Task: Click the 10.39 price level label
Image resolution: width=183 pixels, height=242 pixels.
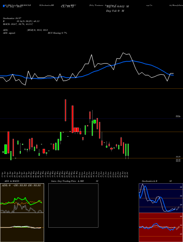Action: click(178, 157)
